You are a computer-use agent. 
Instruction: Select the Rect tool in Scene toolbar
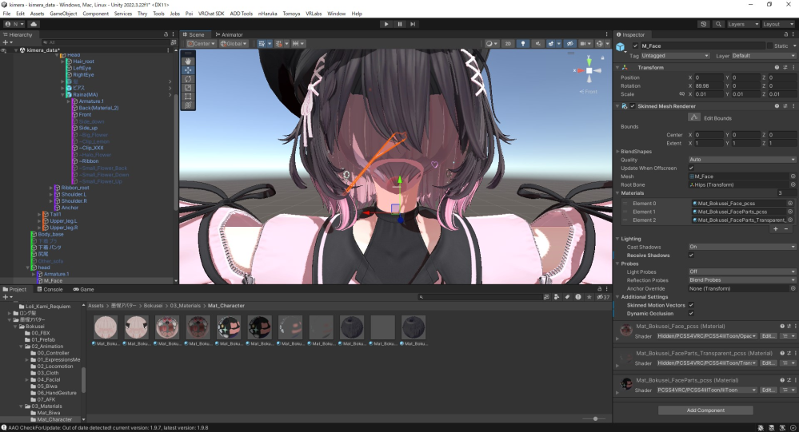tap(188, 96)
